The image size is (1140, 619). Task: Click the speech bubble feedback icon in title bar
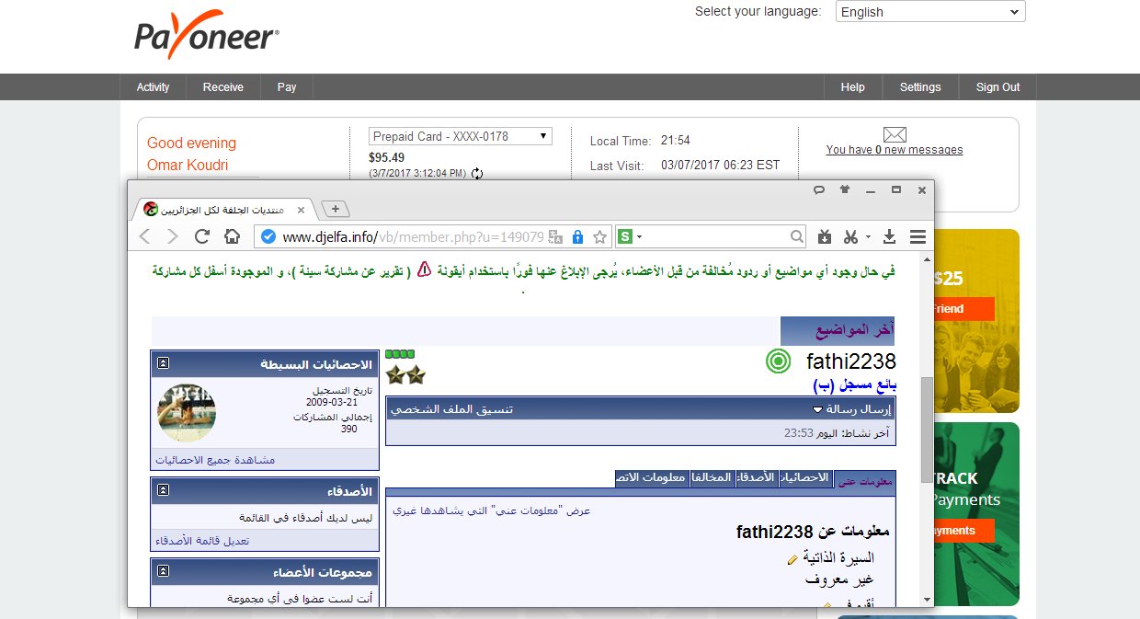click(x=818, y=190)
